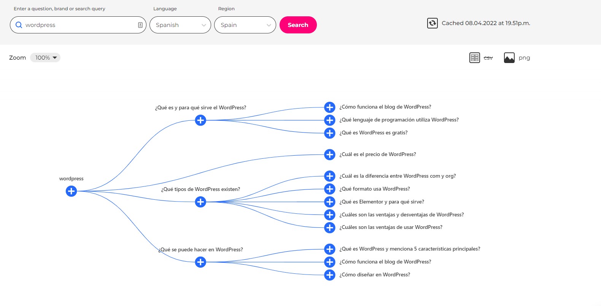601x306 pixels.
Task: Open the Language dropdown showing Spanish
Action: [x=180, y=25]
